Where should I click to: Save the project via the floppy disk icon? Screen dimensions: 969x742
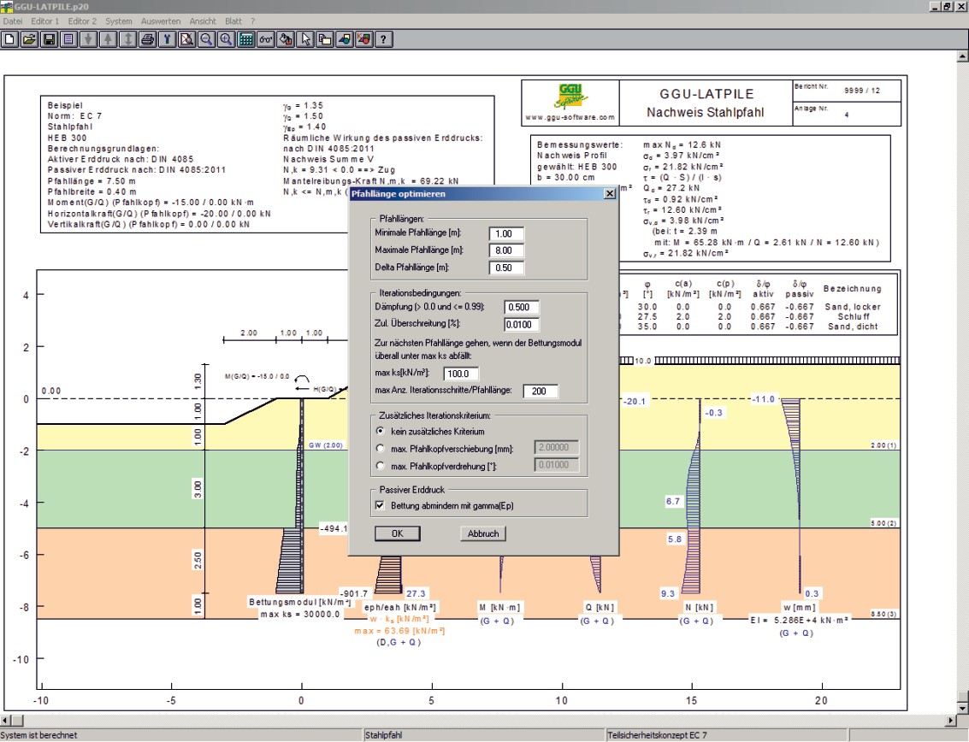[49, 39]
